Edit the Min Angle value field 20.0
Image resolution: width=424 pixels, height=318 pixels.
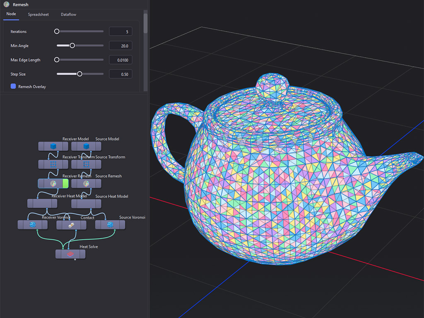point(120,46)
